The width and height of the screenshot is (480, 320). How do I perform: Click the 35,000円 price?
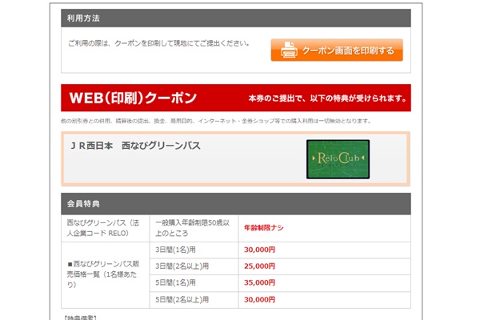click(259, 282)
